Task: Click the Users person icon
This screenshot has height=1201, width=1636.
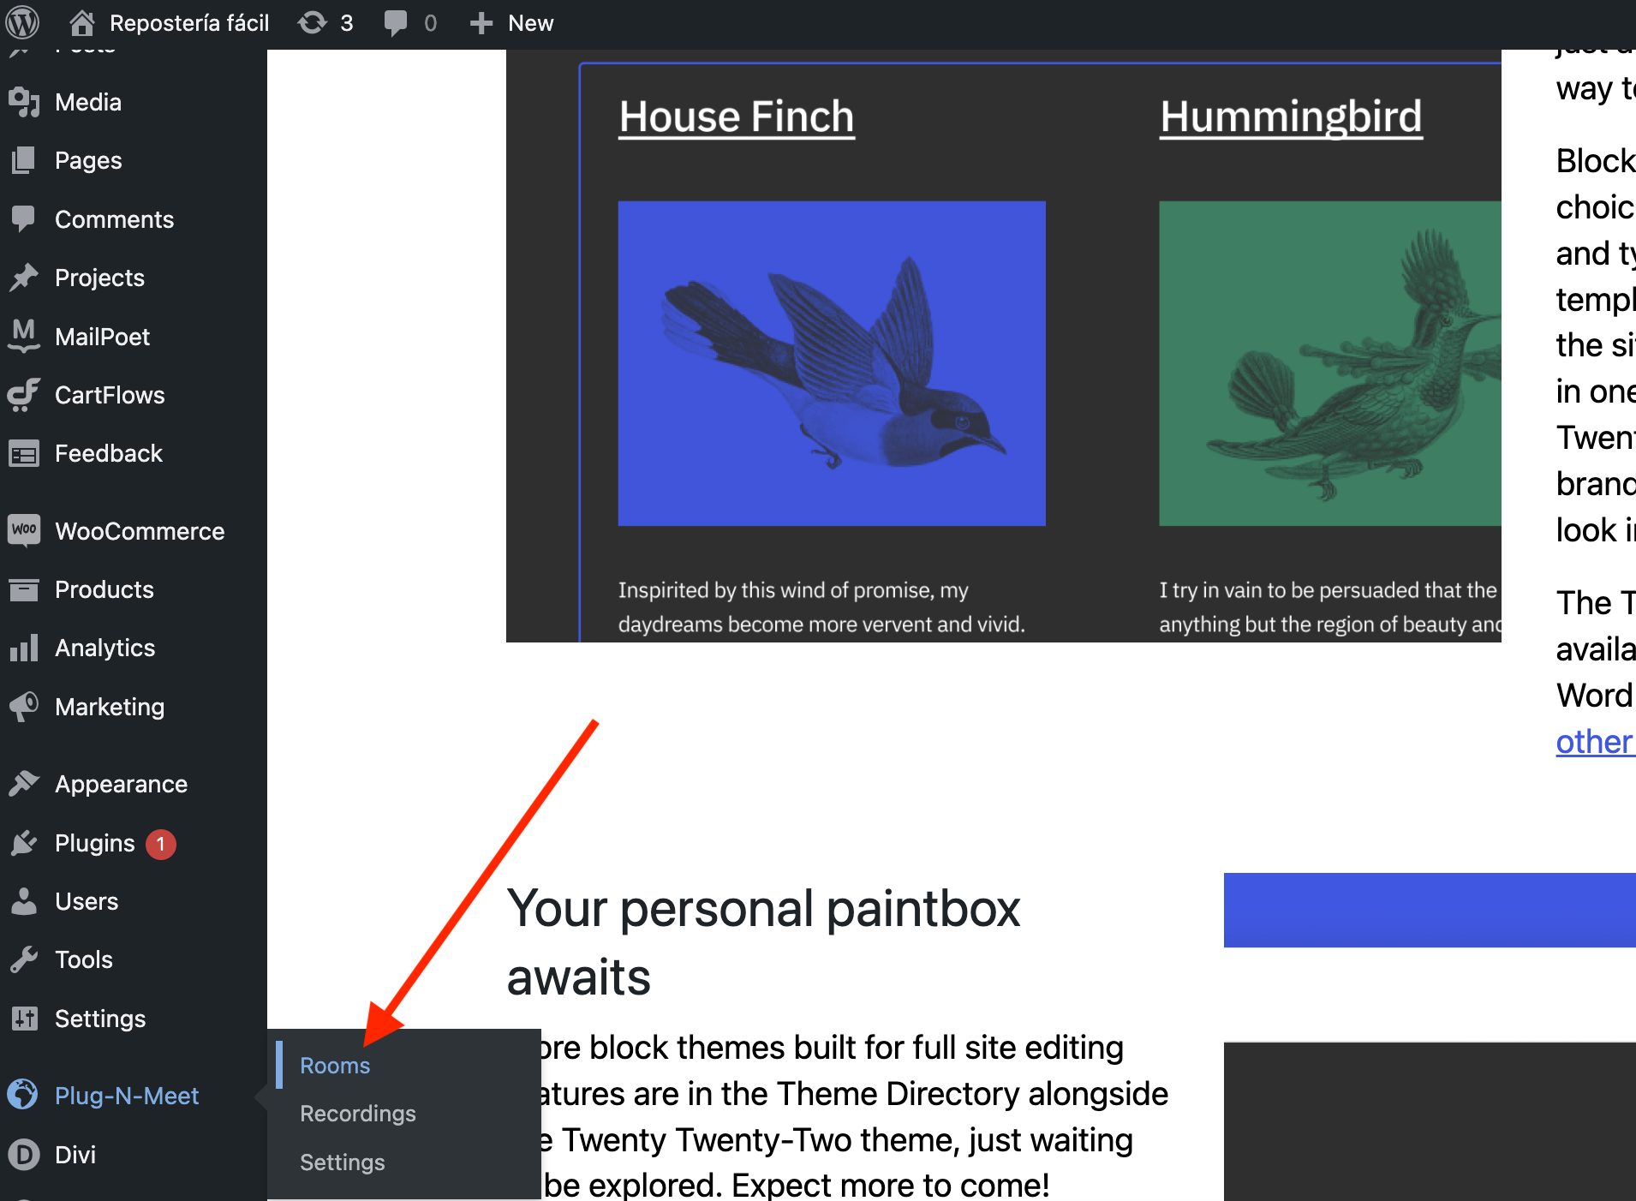Action: (x=24, y=901)
